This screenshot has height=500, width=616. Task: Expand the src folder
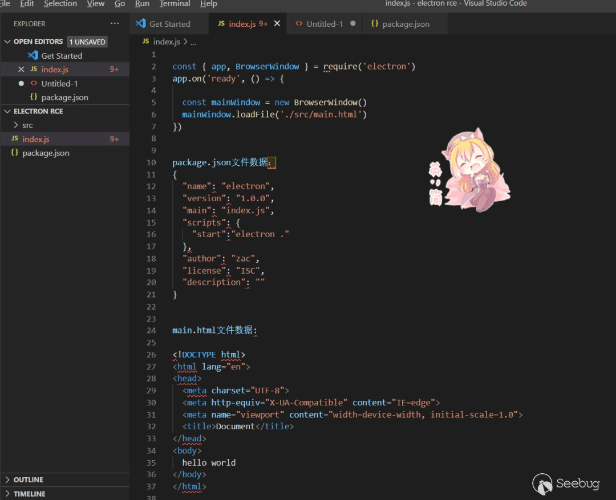pos(27,125)
